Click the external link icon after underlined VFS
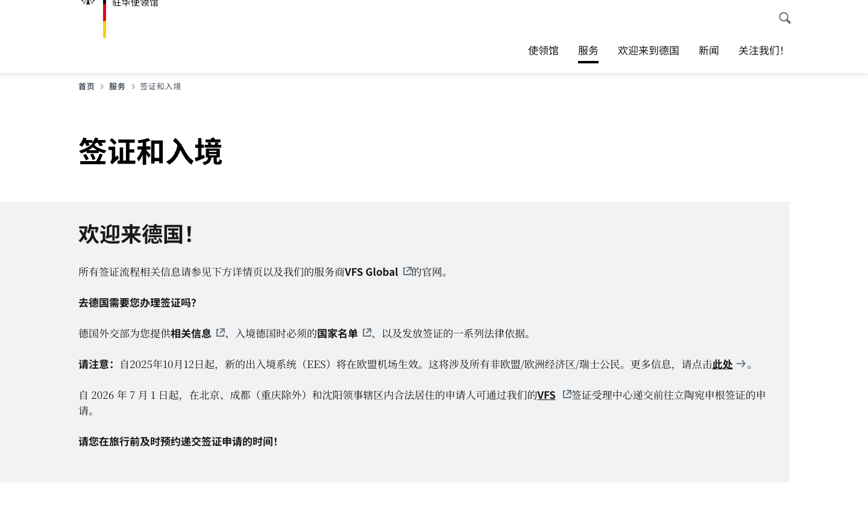This screenshot has width=868, height=525. pyautogui.click(x=567, y=394)
